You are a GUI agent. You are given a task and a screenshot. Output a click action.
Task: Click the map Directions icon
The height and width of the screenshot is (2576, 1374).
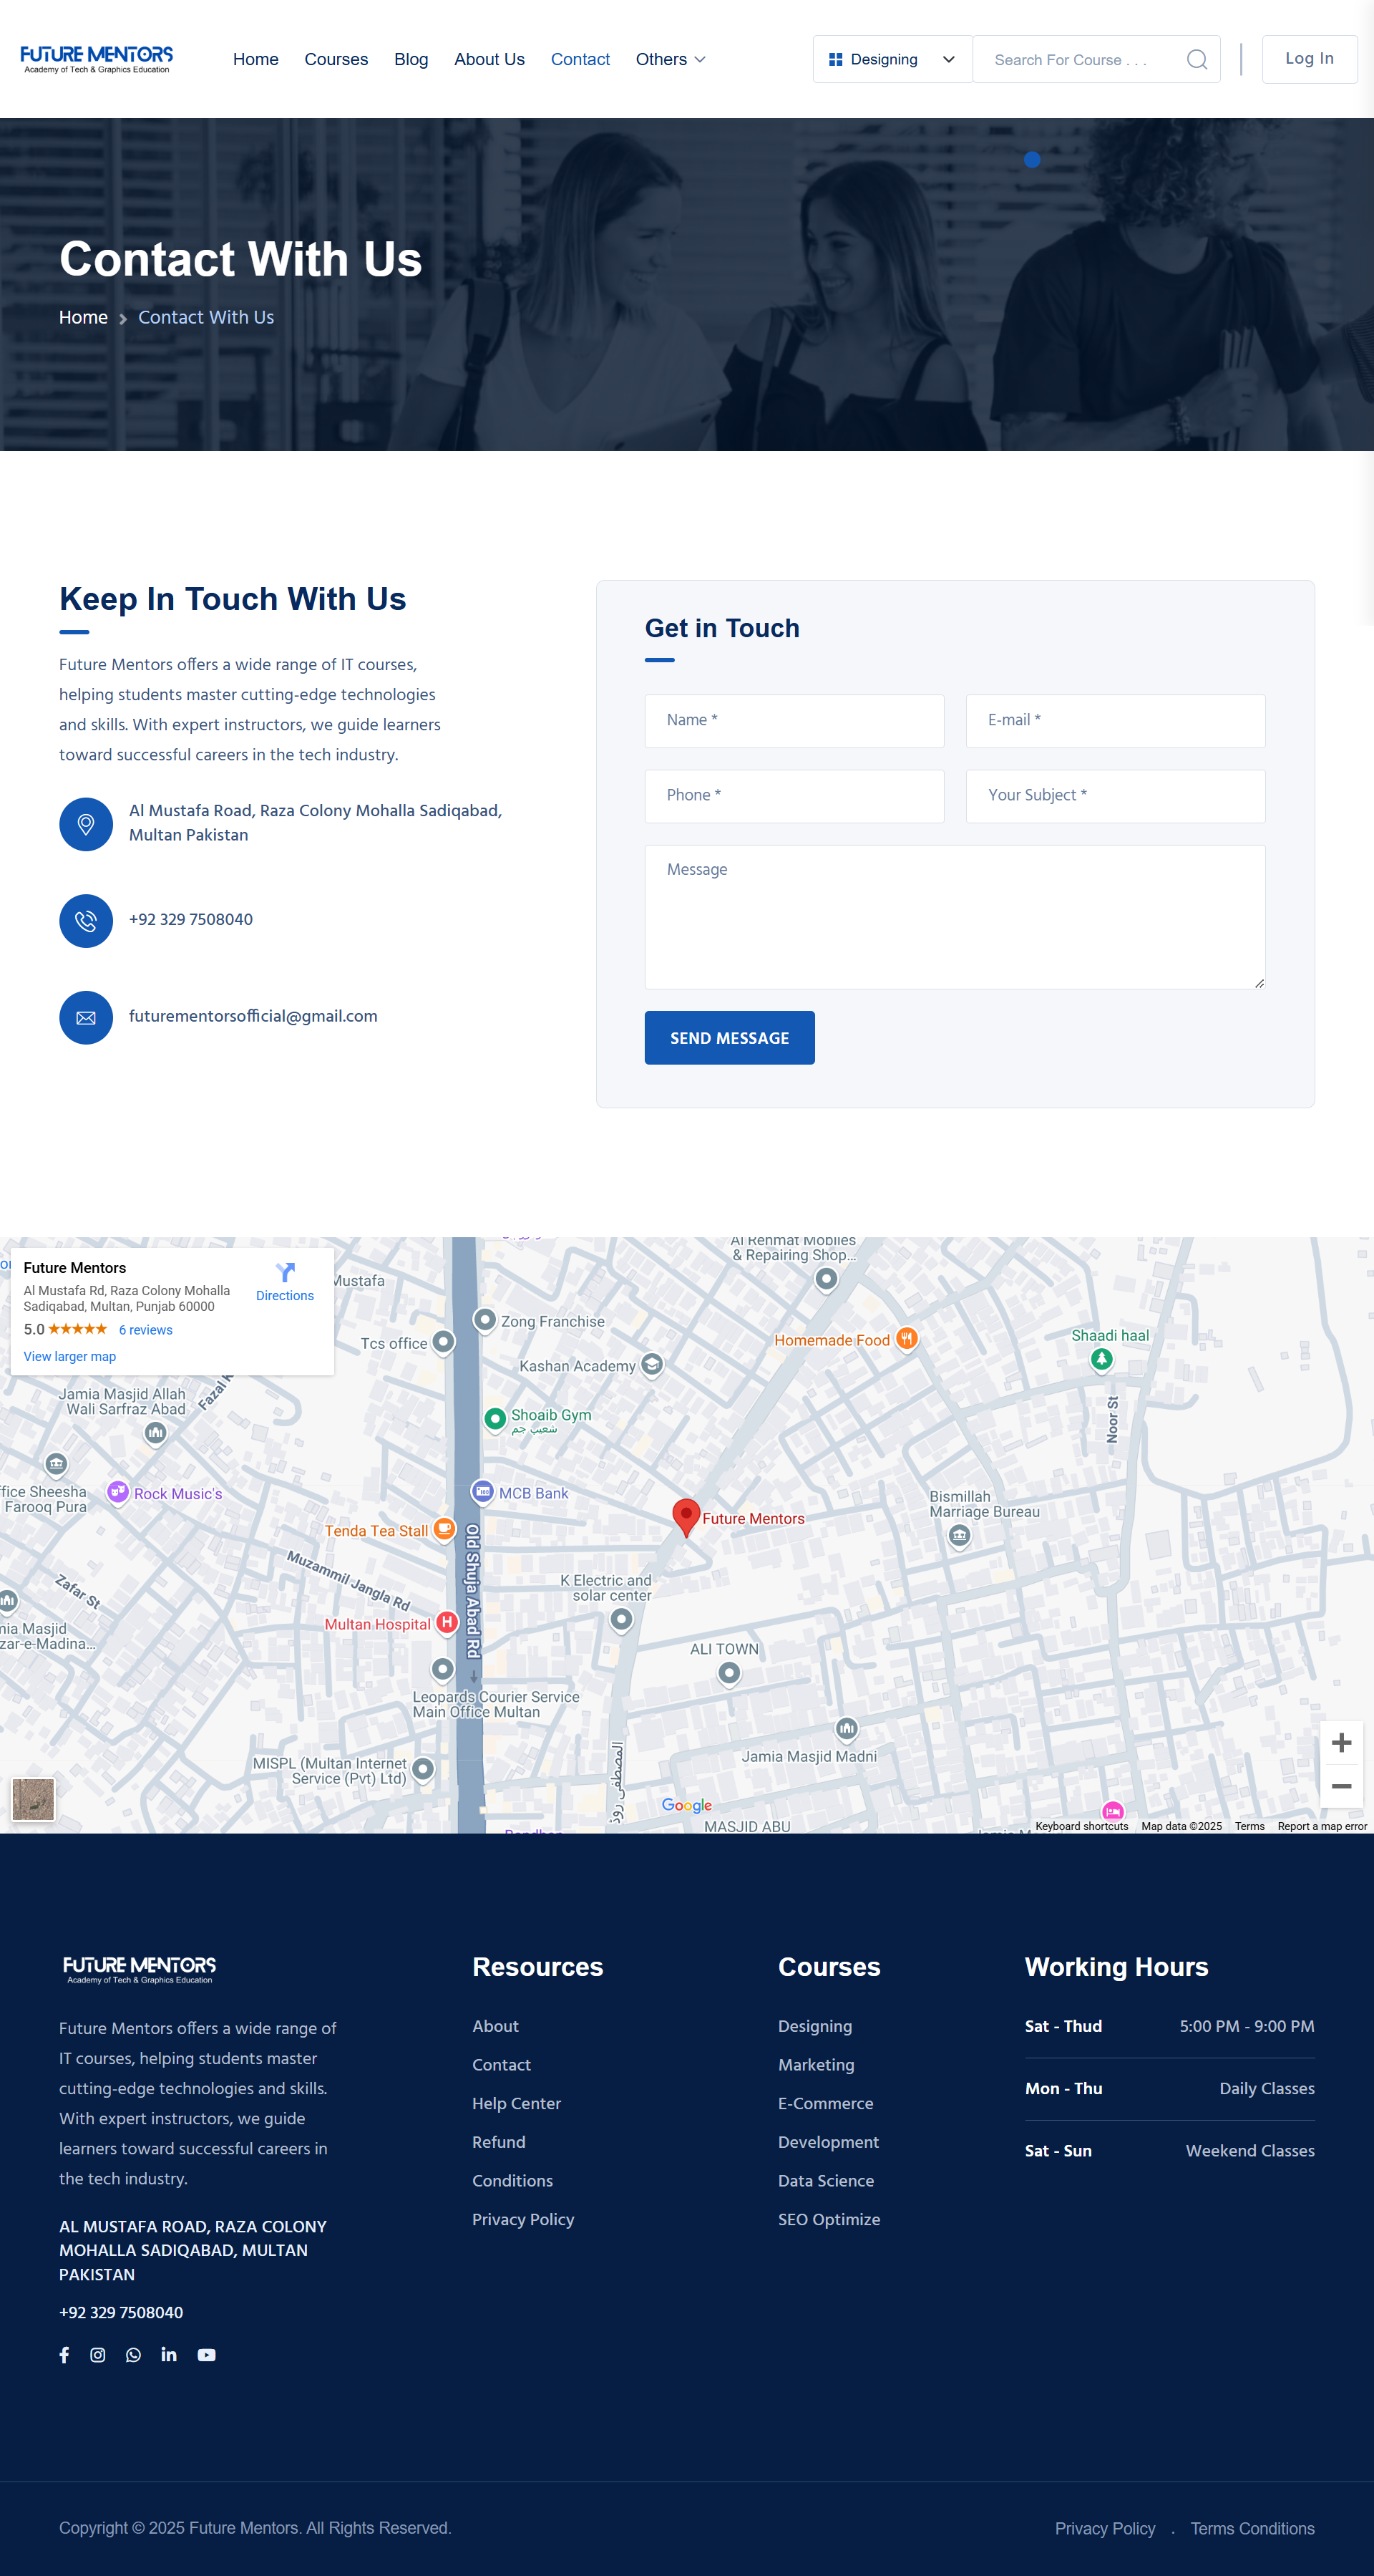(x=285, y=1273)
